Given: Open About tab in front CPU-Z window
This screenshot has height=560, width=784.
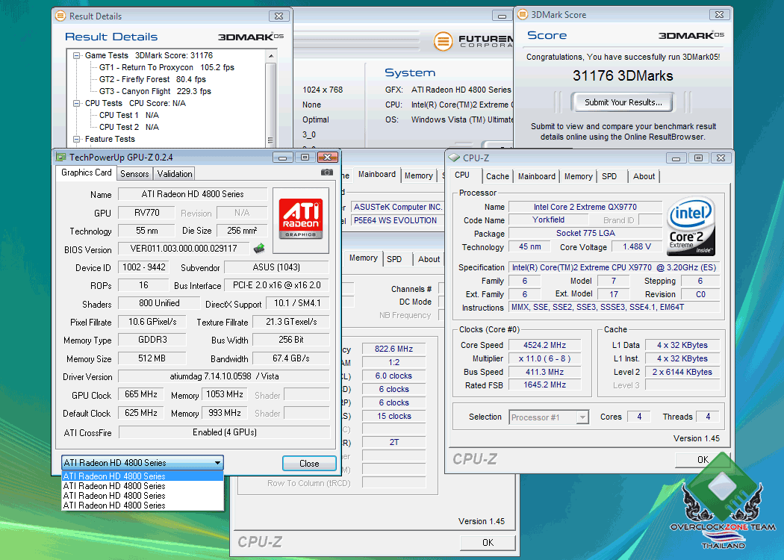Looking at the screenshot, I should [644, 176].
